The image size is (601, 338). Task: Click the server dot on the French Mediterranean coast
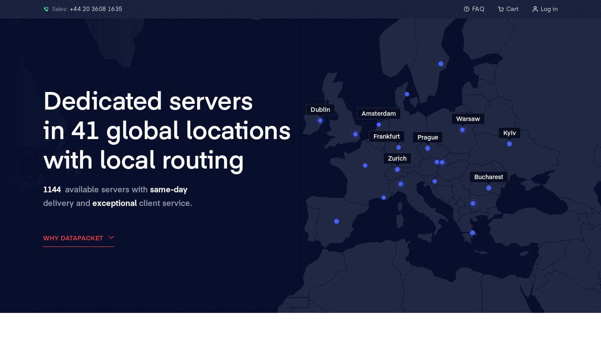(x=384, y=198)
